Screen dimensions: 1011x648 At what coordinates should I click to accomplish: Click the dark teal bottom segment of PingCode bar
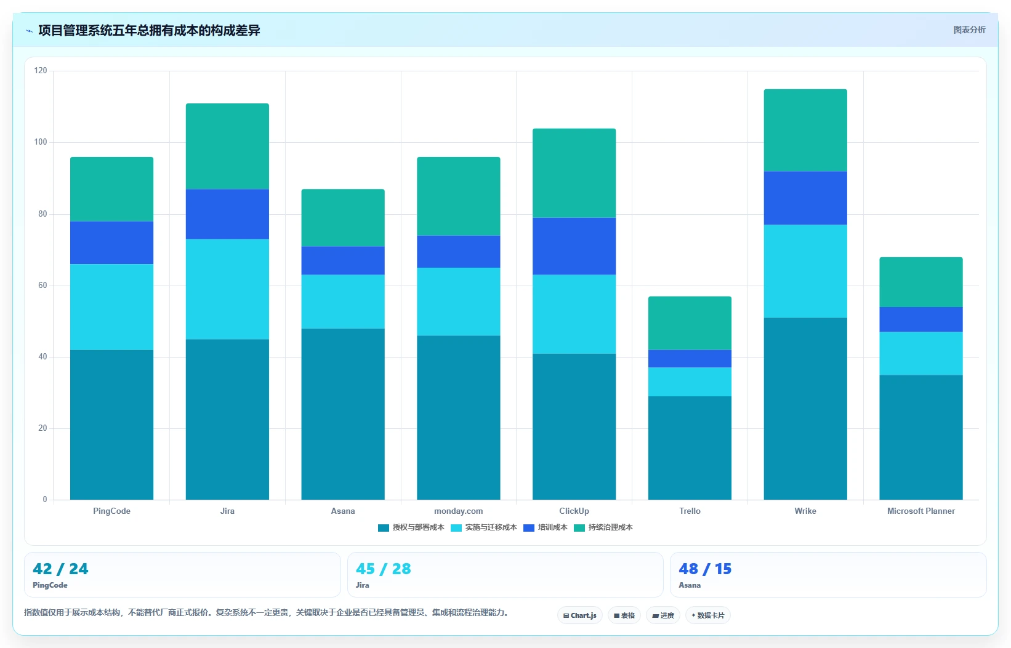[x=111, y=425]
